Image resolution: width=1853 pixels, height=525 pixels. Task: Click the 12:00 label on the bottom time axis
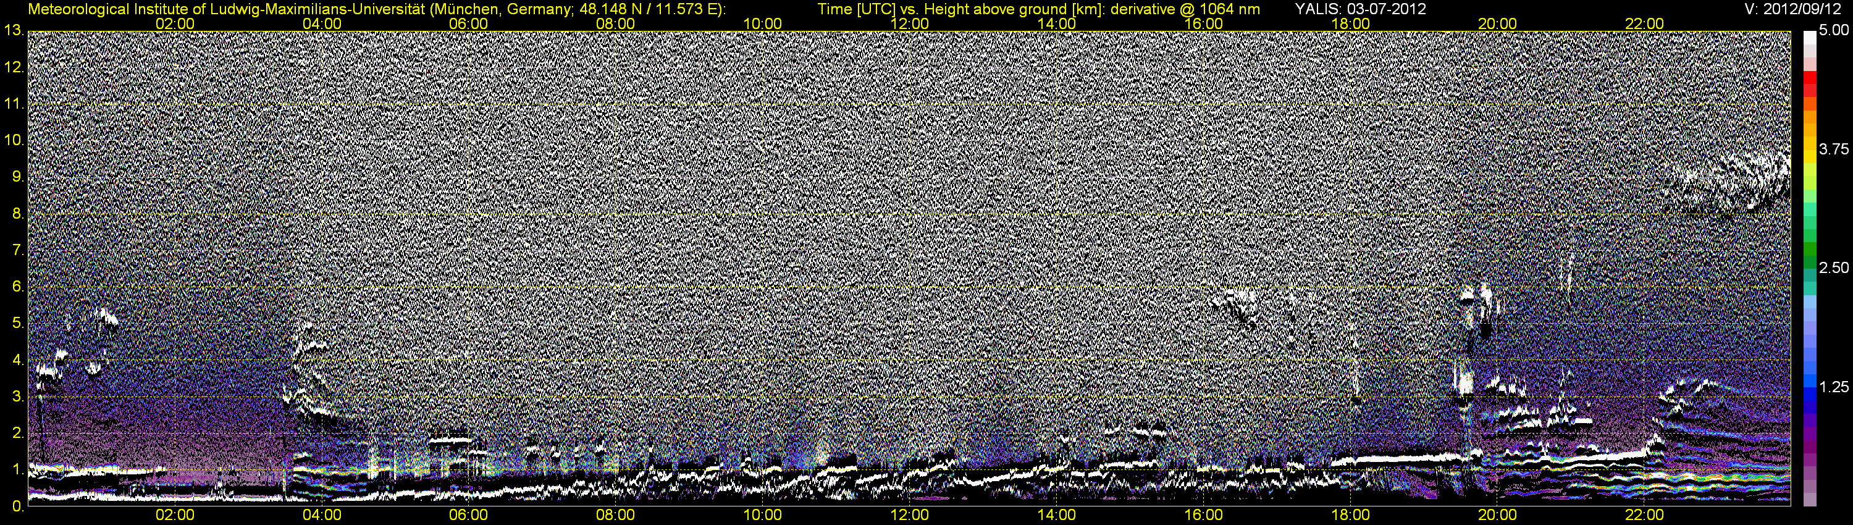click(909, 515)
